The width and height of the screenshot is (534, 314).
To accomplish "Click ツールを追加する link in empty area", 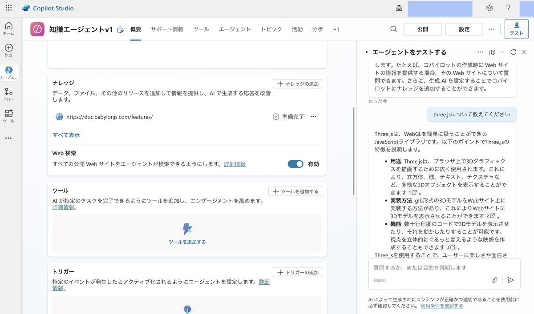I will [187, 242].
